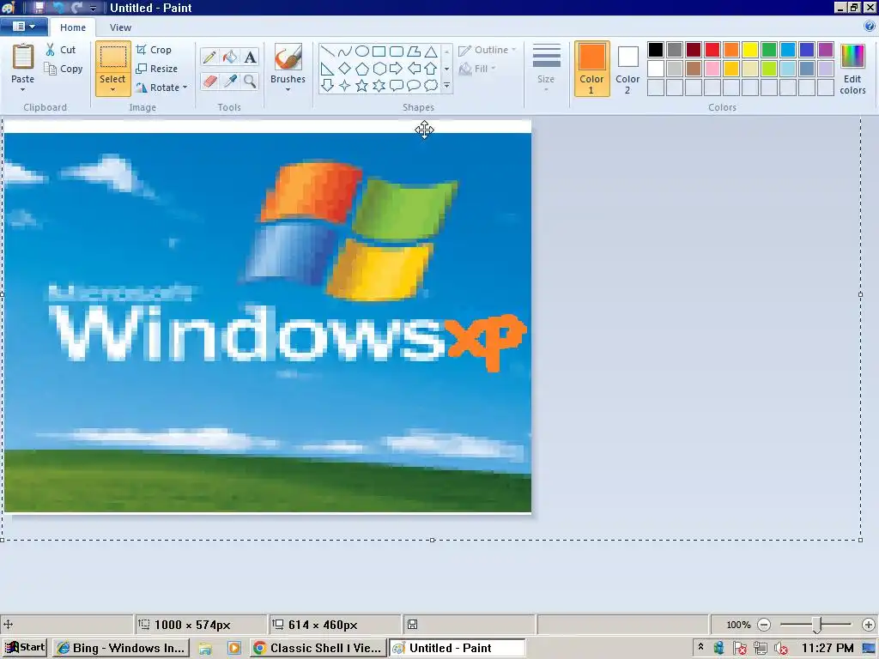Pick the yellow color swatch
The image size is (879, 659).
click(x=750, y=50)
